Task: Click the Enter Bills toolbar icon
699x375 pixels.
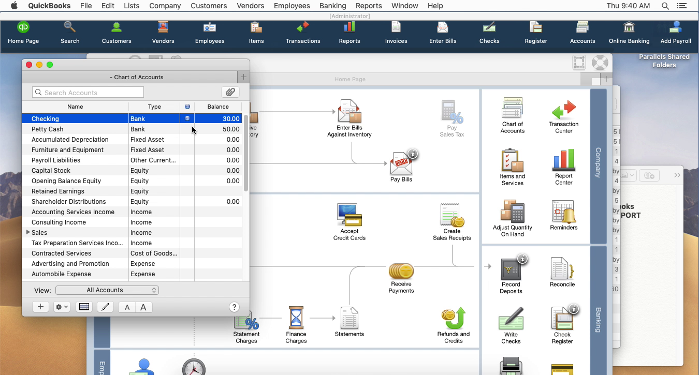Action: [443, 33]
